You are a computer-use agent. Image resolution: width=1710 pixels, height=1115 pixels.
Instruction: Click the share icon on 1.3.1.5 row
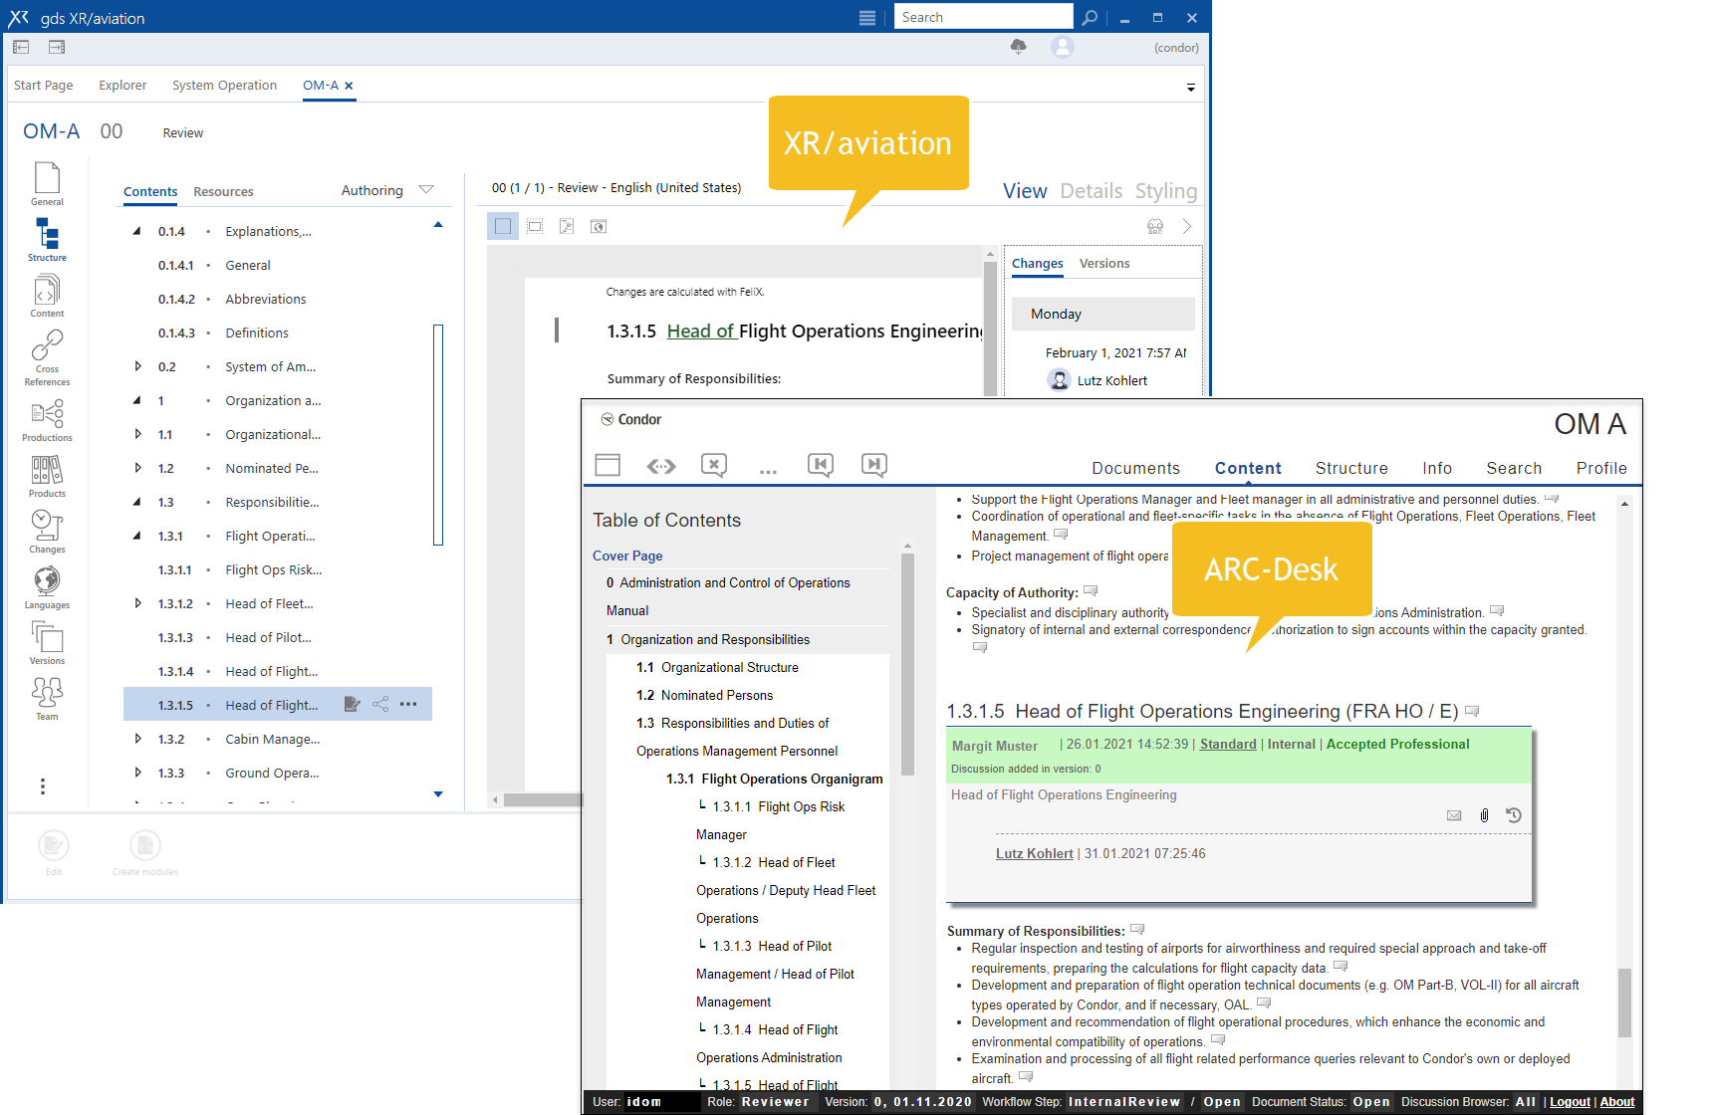coord(380,705)
